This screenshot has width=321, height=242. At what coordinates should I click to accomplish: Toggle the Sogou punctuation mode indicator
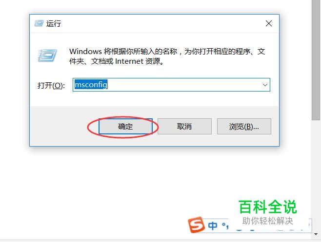click(225, 226)
